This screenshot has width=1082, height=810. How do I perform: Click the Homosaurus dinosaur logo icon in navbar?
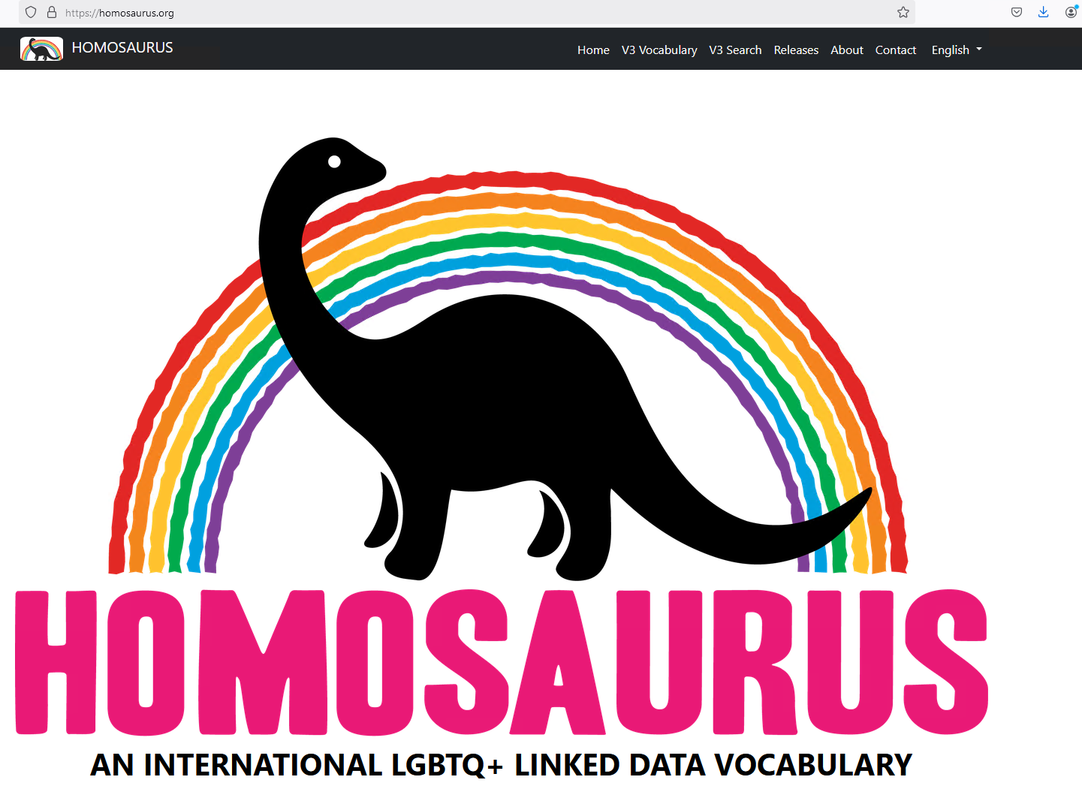(41, 49)
